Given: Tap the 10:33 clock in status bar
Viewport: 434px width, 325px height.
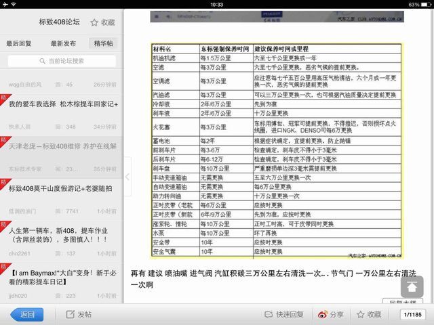Looking at the screenshot, I should click(216, 5).
